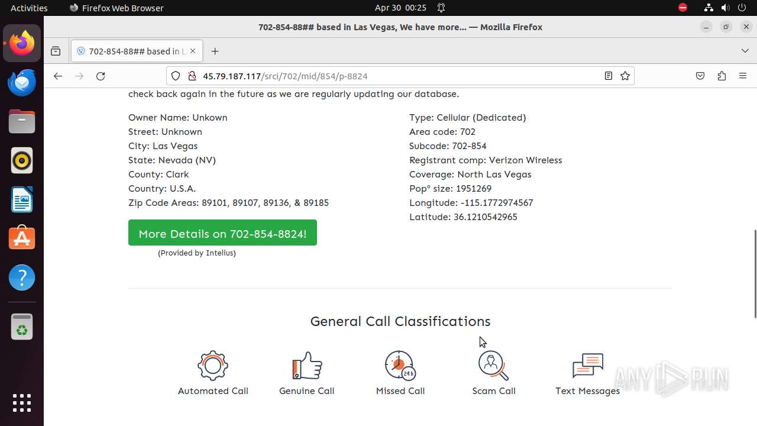Click More Details on 702-854-8824 button
This screenshot has height=426, width=757.
click(x=222, y=233)
